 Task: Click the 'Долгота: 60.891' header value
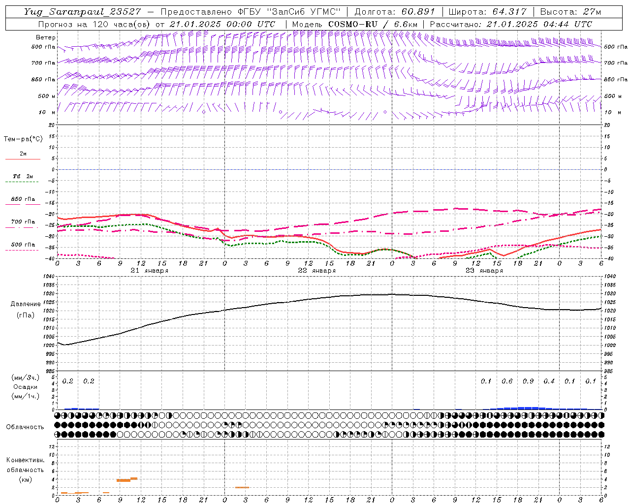click(x=395, y=12)
